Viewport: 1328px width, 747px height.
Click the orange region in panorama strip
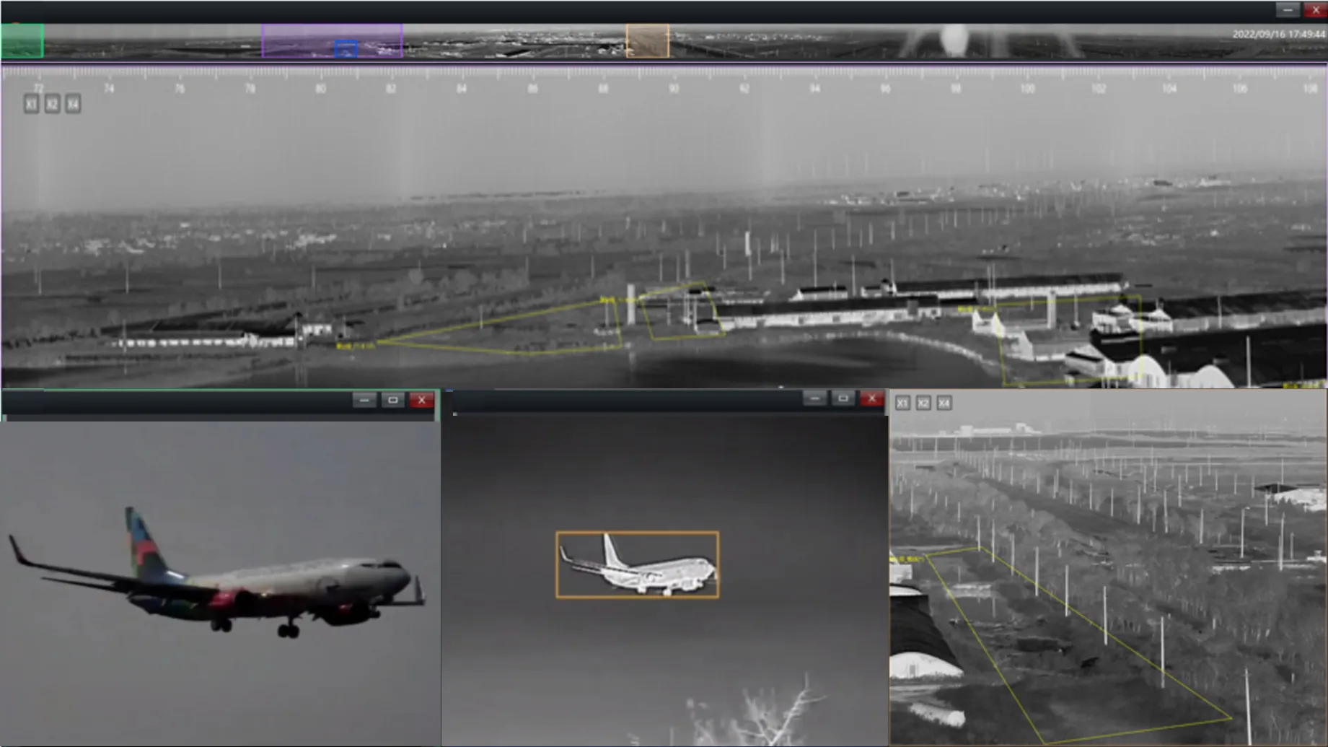tap(647, 41)
